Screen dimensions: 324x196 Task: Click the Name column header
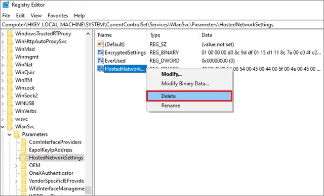point(105,35)
